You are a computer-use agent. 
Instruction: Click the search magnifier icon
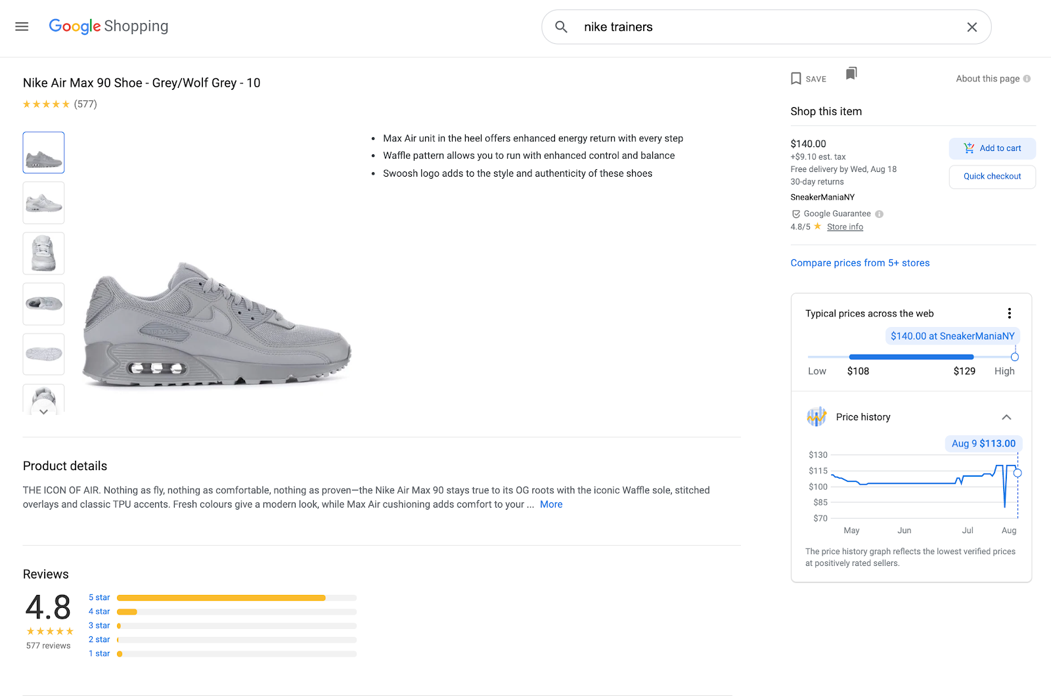click(x=561, y=27)
